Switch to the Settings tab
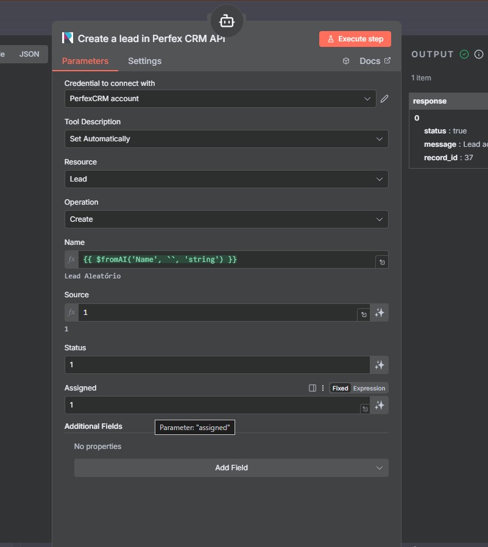The width and height of the screenshot is (488, 547). pos(144,61)
